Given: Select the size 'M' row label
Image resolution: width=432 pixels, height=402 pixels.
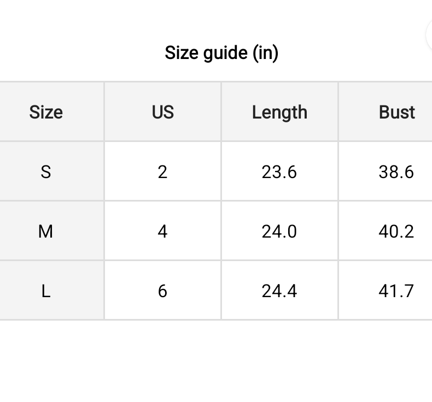Looking at the screenshot, I should point(46,232).
